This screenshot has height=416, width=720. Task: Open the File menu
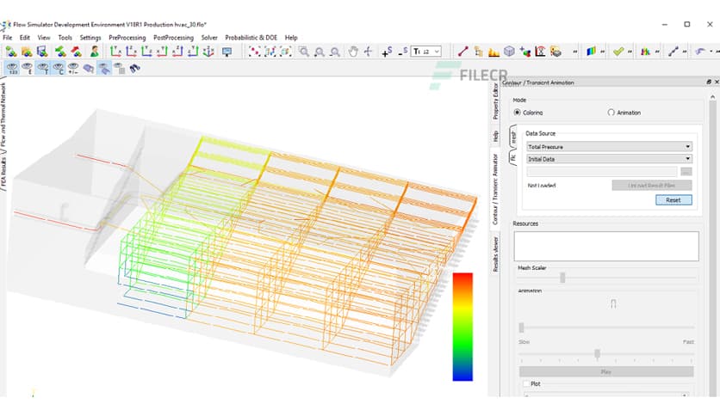tap(8, 38)
